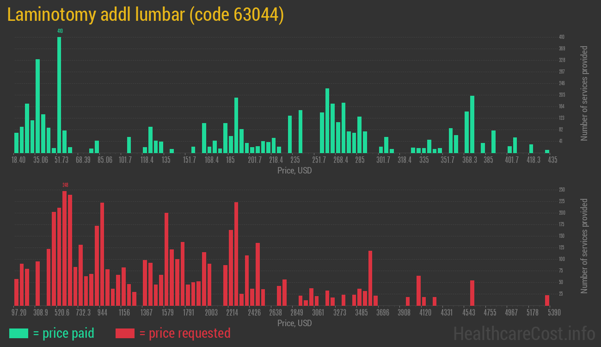Click 'Price, USD' label under the red chart
The image size is (601, 347).
tap(294, 323)
